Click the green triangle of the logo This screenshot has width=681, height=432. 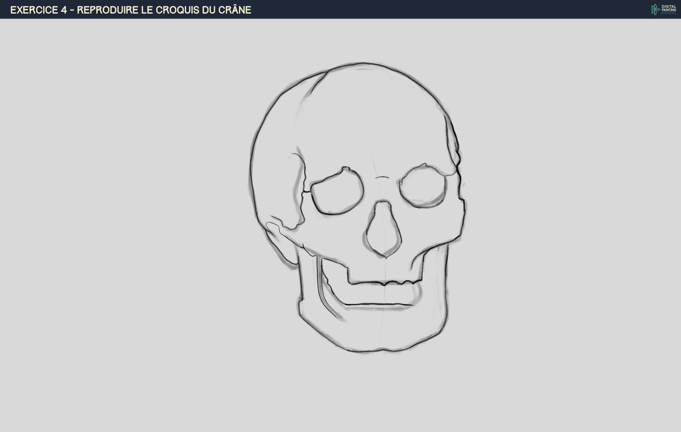pyautogui.click(x=659, y=10)
